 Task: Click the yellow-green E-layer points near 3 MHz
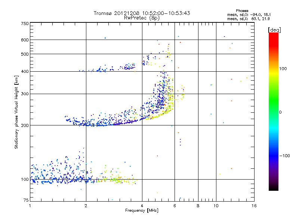[x=117, y=180]
